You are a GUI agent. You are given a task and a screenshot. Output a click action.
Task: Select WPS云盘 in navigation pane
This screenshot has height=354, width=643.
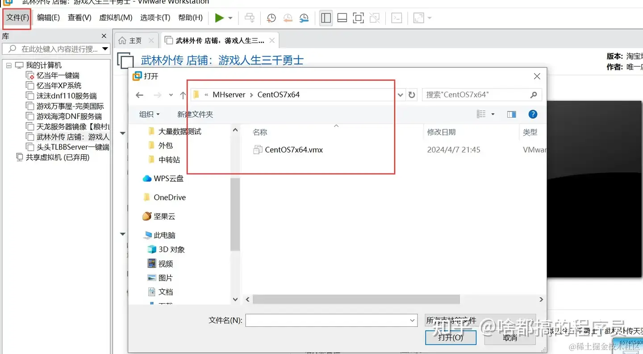168,178
